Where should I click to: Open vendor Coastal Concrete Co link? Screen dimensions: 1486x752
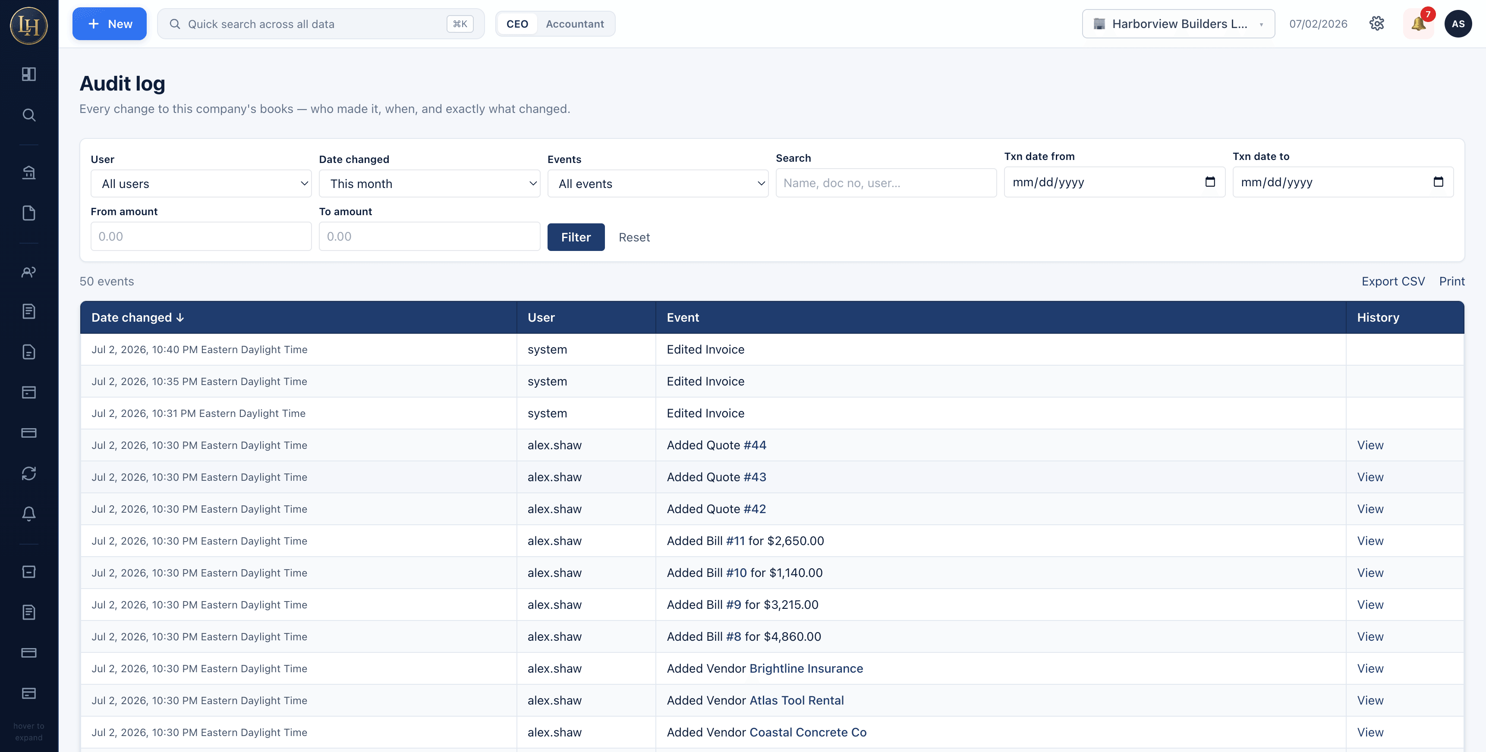coord(808,733)
